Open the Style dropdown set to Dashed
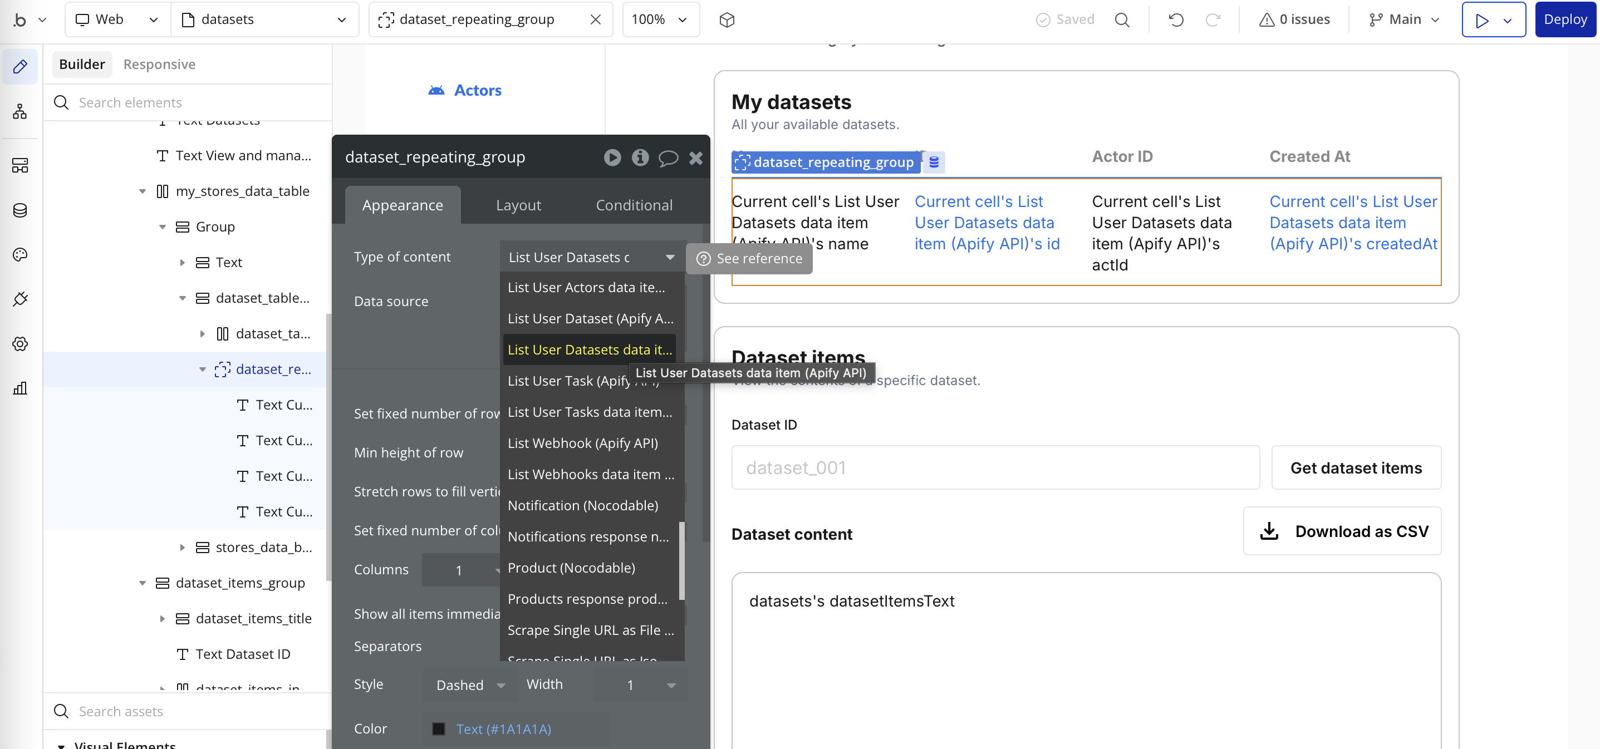This screenshot has height=749, width=1600. pyautogui.click(x=470, y=684)
